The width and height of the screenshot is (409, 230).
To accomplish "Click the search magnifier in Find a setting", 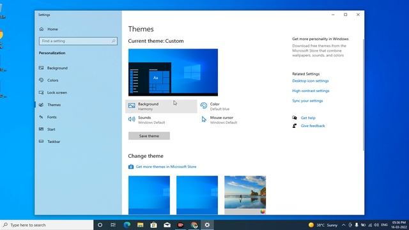I will [x=114, y=41].
